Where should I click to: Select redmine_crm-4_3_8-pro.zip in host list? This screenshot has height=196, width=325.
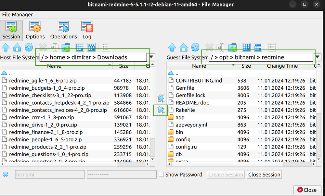click(42, 117)
